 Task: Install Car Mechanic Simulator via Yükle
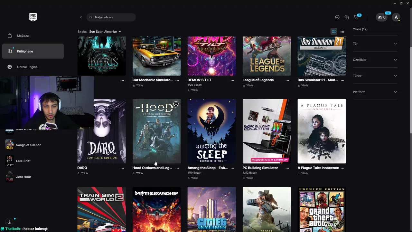[x=138, y=86]
